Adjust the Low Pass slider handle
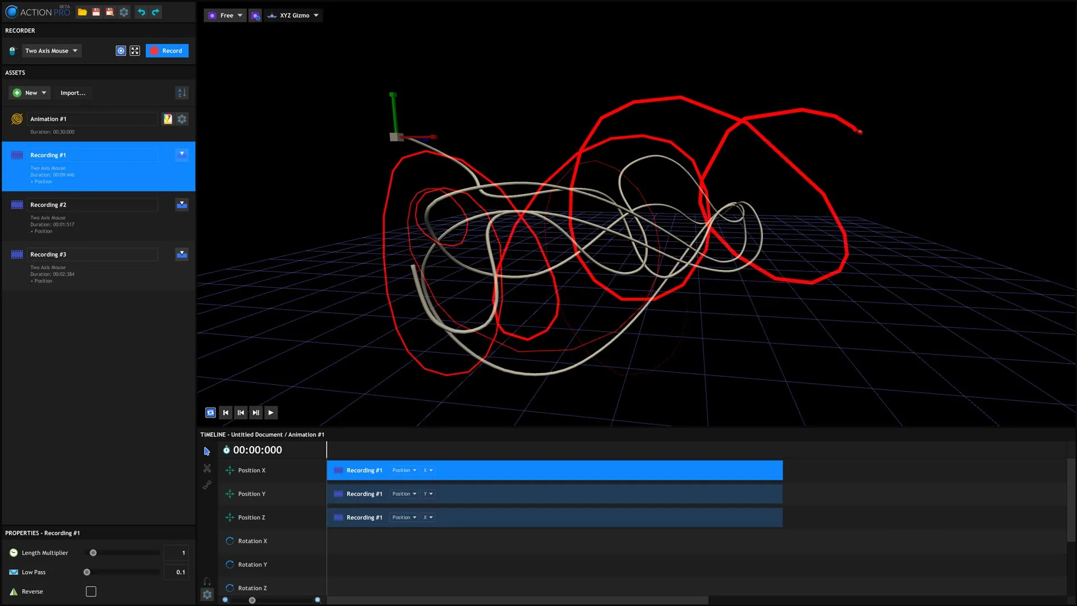 point(87,572)
